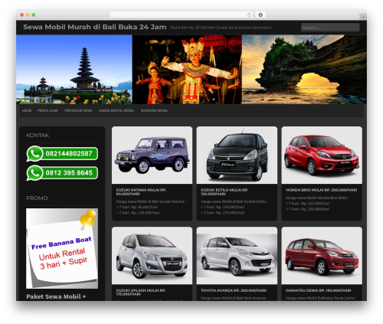Open Daihatsu Xenia Rp. 160.000/Hari title

(x=319, y=290)
